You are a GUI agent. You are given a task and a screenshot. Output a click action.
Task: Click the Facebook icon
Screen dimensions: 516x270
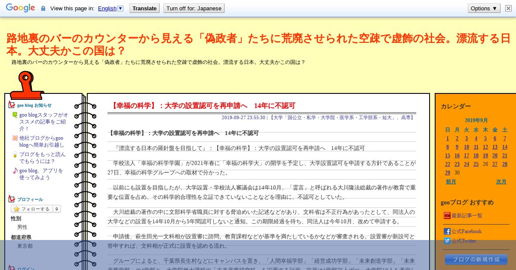pos(447,231)
